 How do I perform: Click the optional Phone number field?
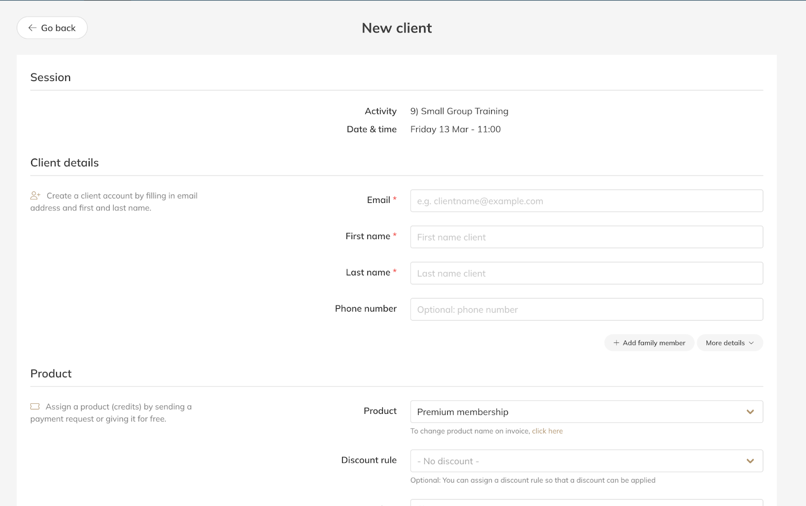586,310
